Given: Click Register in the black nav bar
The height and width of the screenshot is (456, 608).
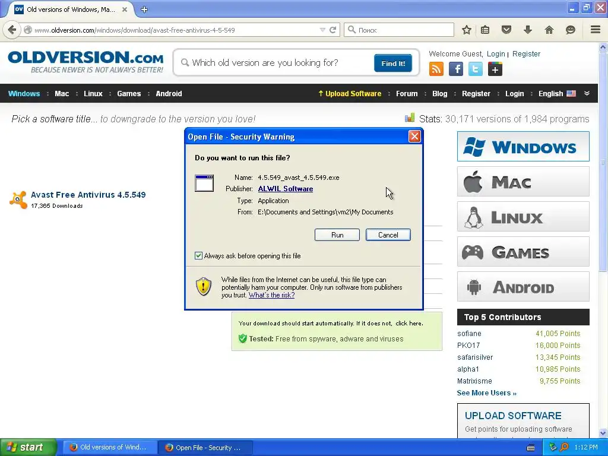Looking at the screenshot, I should click(476, 93).
